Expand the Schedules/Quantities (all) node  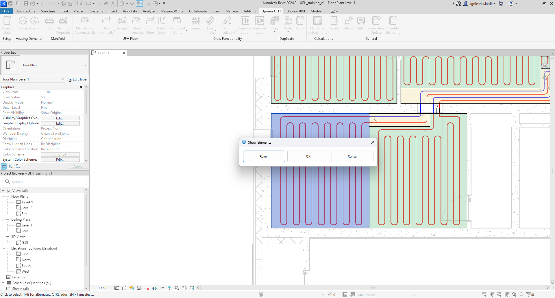[x=3, y=283]
